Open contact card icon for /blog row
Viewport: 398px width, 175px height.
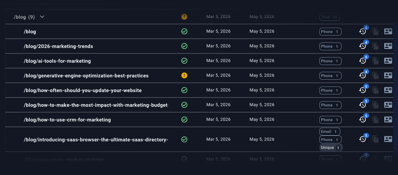pos(388,31)
